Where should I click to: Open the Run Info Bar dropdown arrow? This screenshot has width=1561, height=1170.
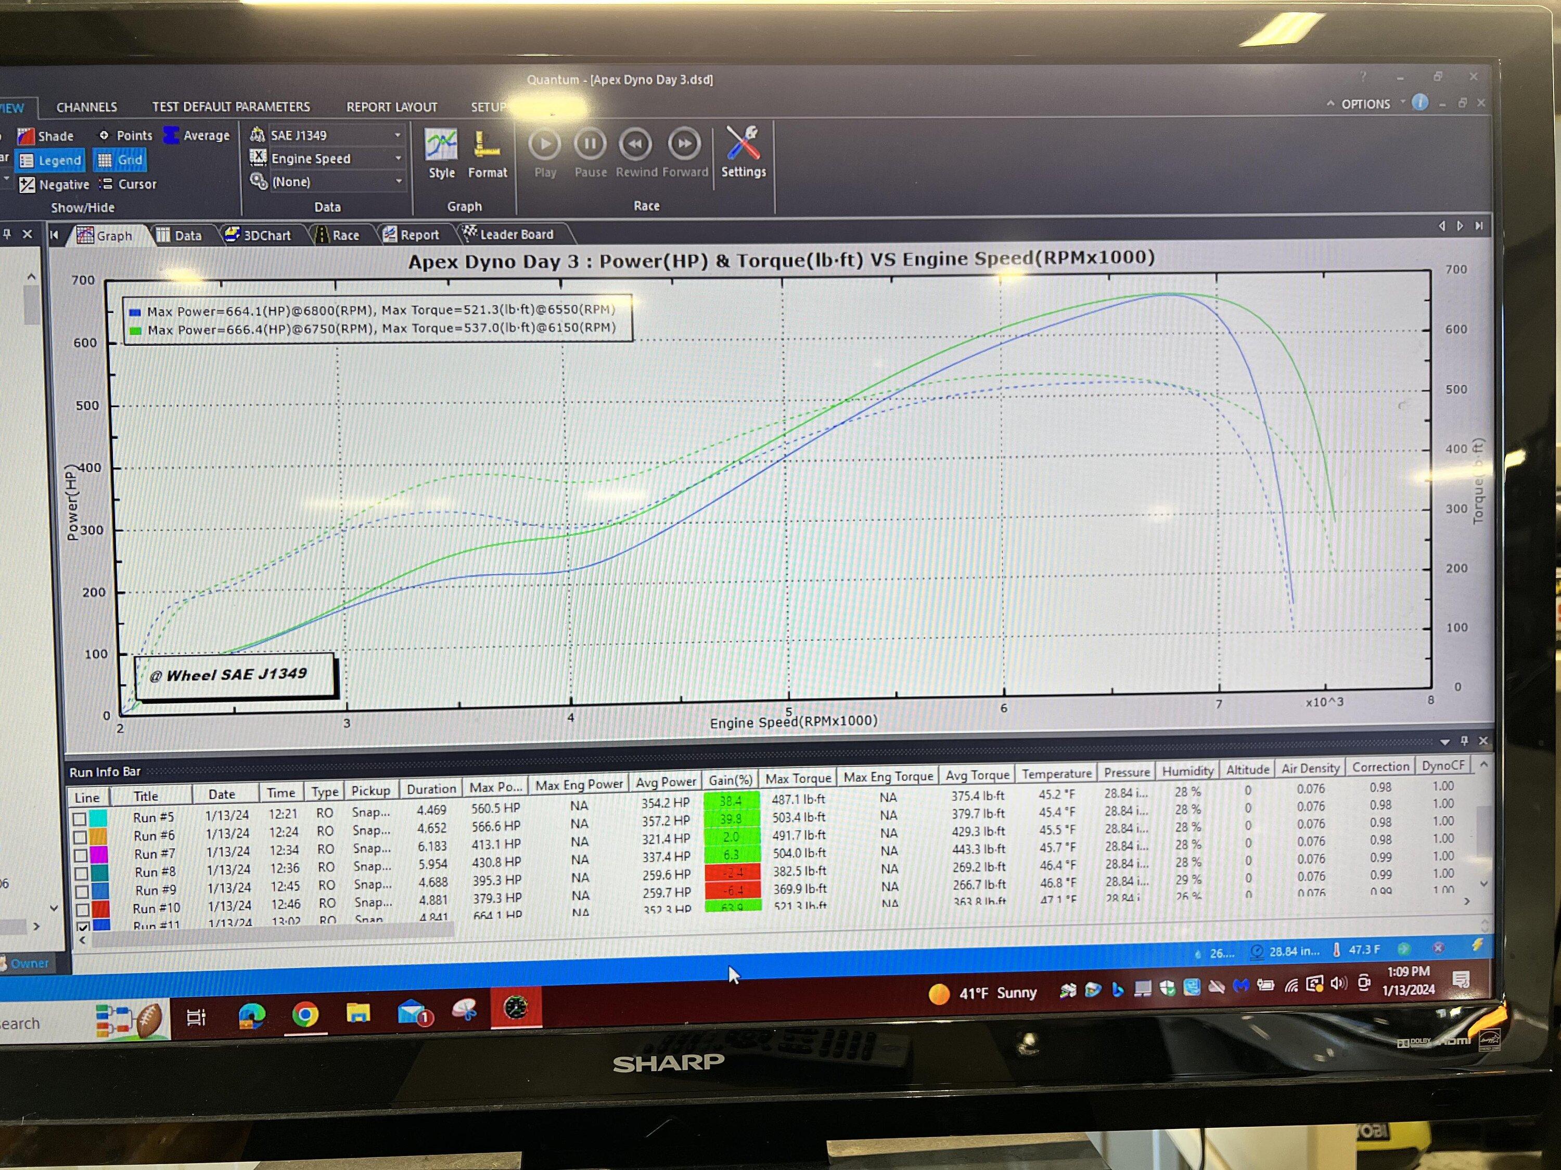tap(1444, 742)
